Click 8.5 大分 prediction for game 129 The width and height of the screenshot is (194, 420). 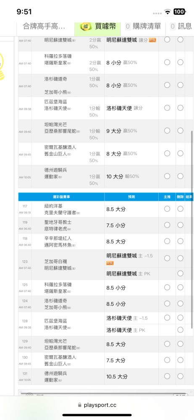[116, 344]
